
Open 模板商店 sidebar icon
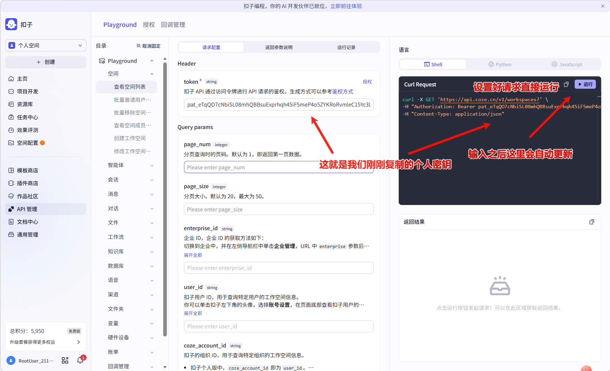point(11,170)
